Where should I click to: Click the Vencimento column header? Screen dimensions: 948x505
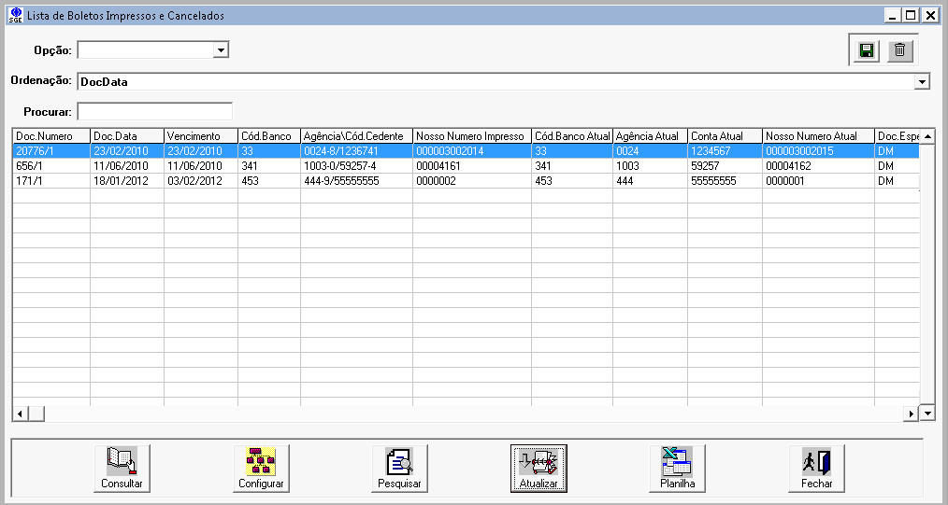click(x=200, y=136)
